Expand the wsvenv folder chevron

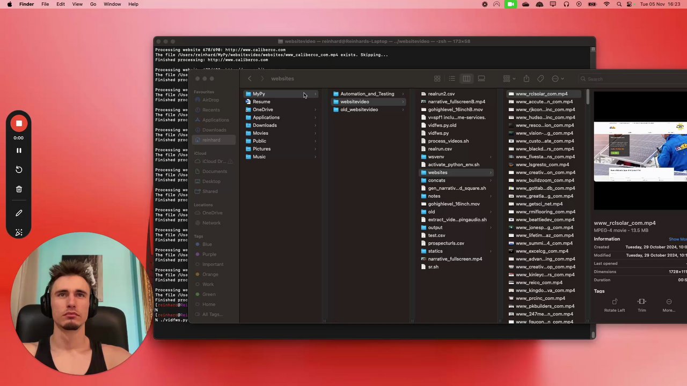pyautogui.click(x=491, y=157)
